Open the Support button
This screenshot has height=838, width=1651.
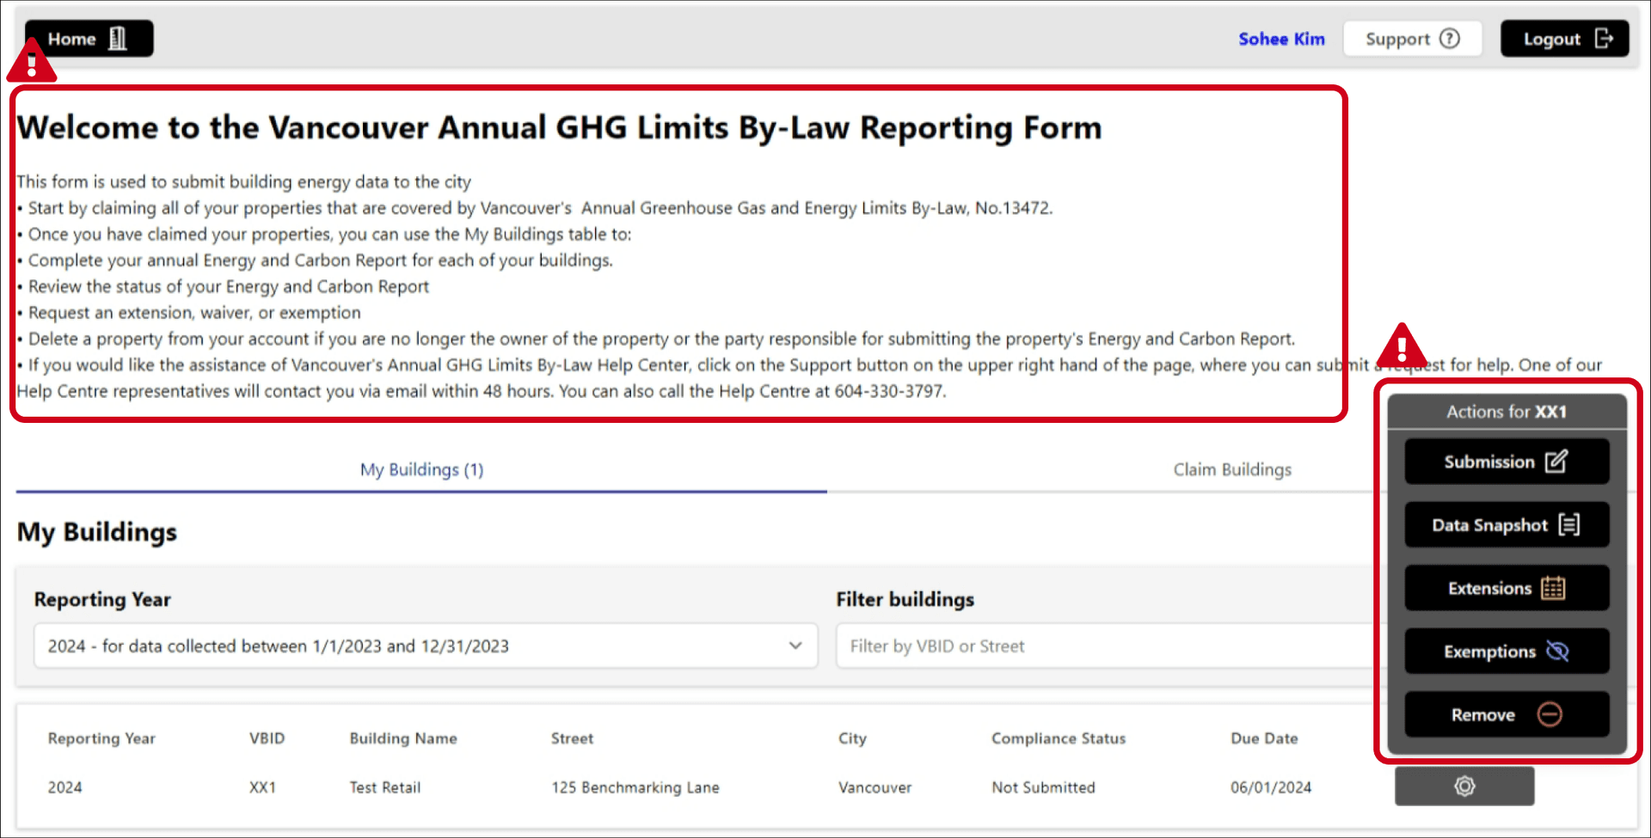click(x=1413, y=39)
